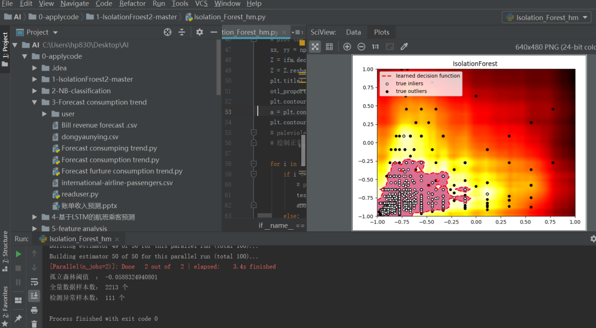Hide the Project panel with the minus icon
Viewport: 596px width, 328px height.
point(214,33)
